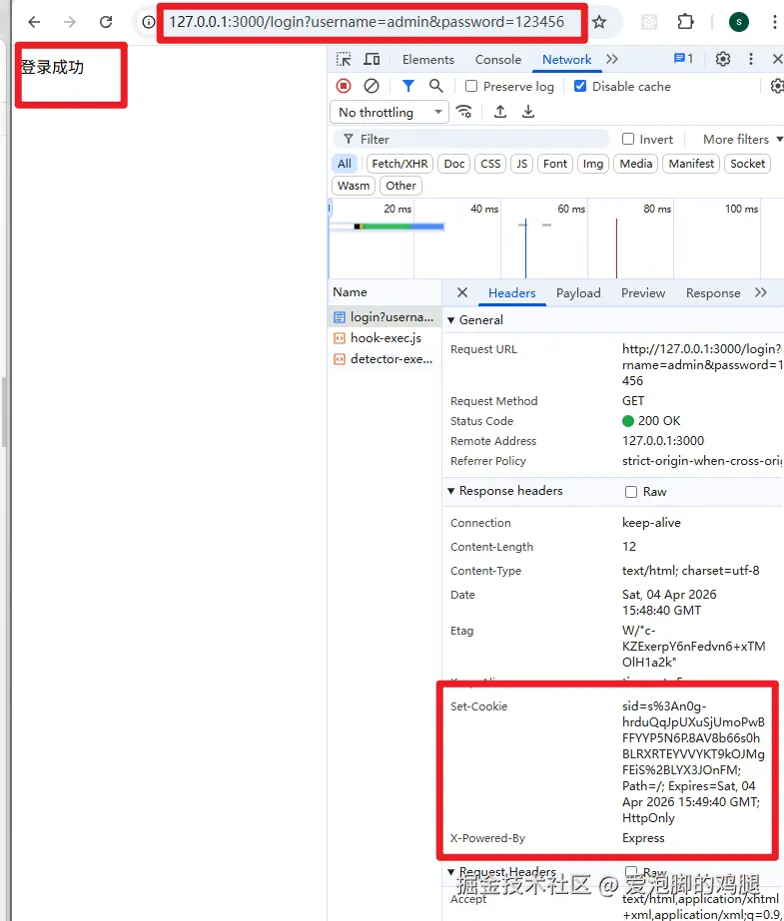This screenshot has width=784, height=921.
Task: Filter requests by Media
Action: pos(636,164)
